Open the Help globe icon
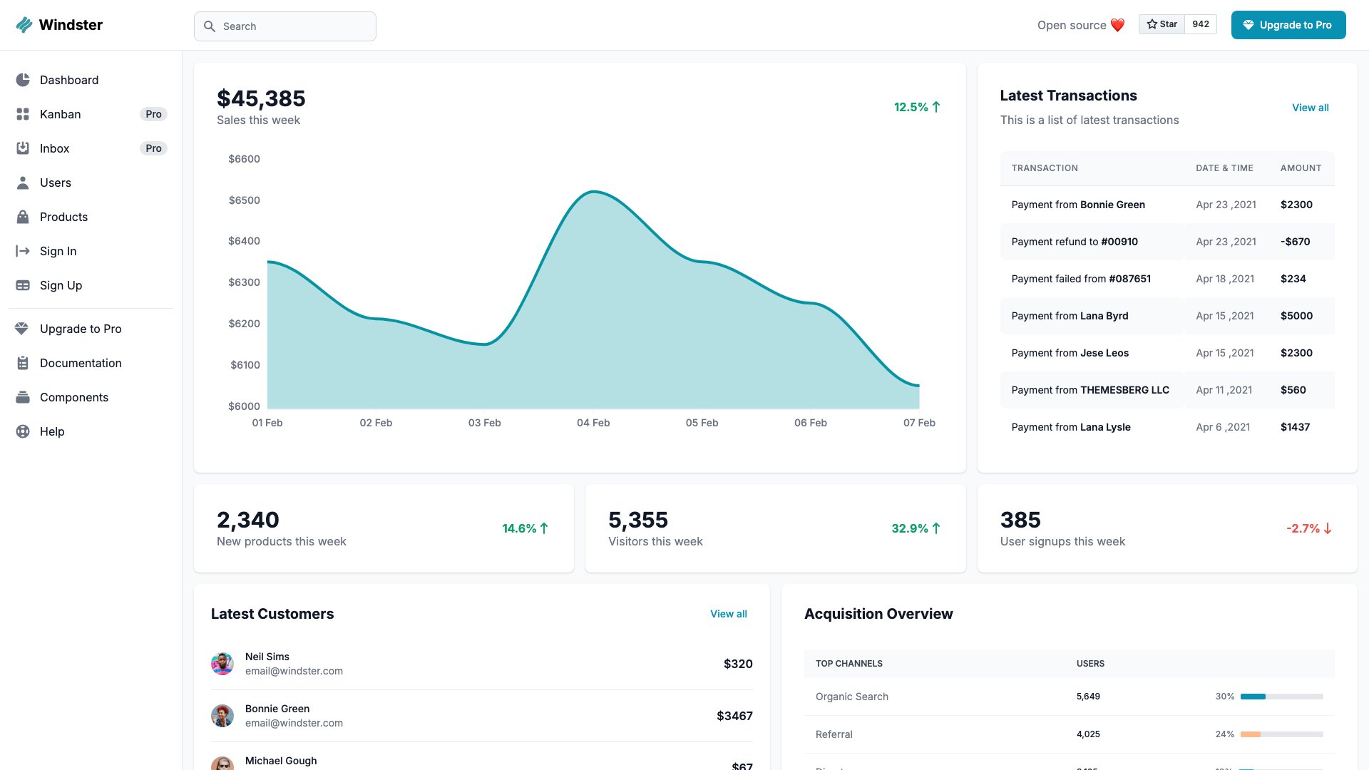Viewport: 1369px width, 770px height. pos(22,431)
